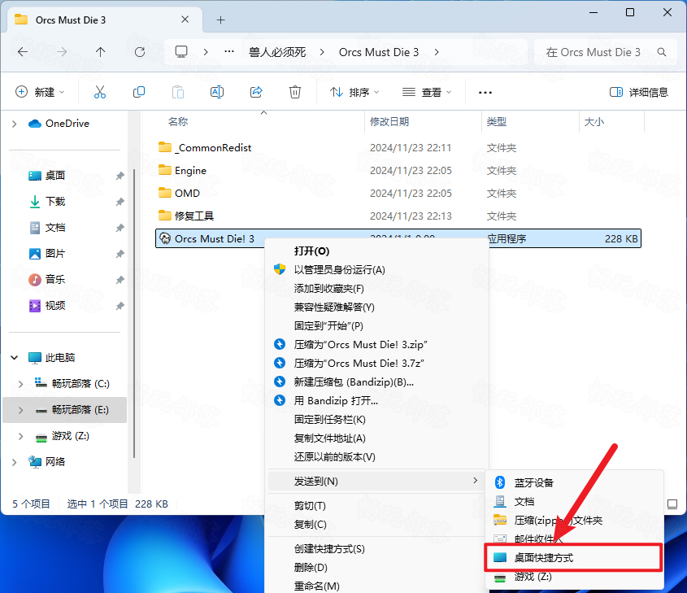This screenshot has width=687, height=593.
Task: Go back with the left arrow
Action: 23,52
